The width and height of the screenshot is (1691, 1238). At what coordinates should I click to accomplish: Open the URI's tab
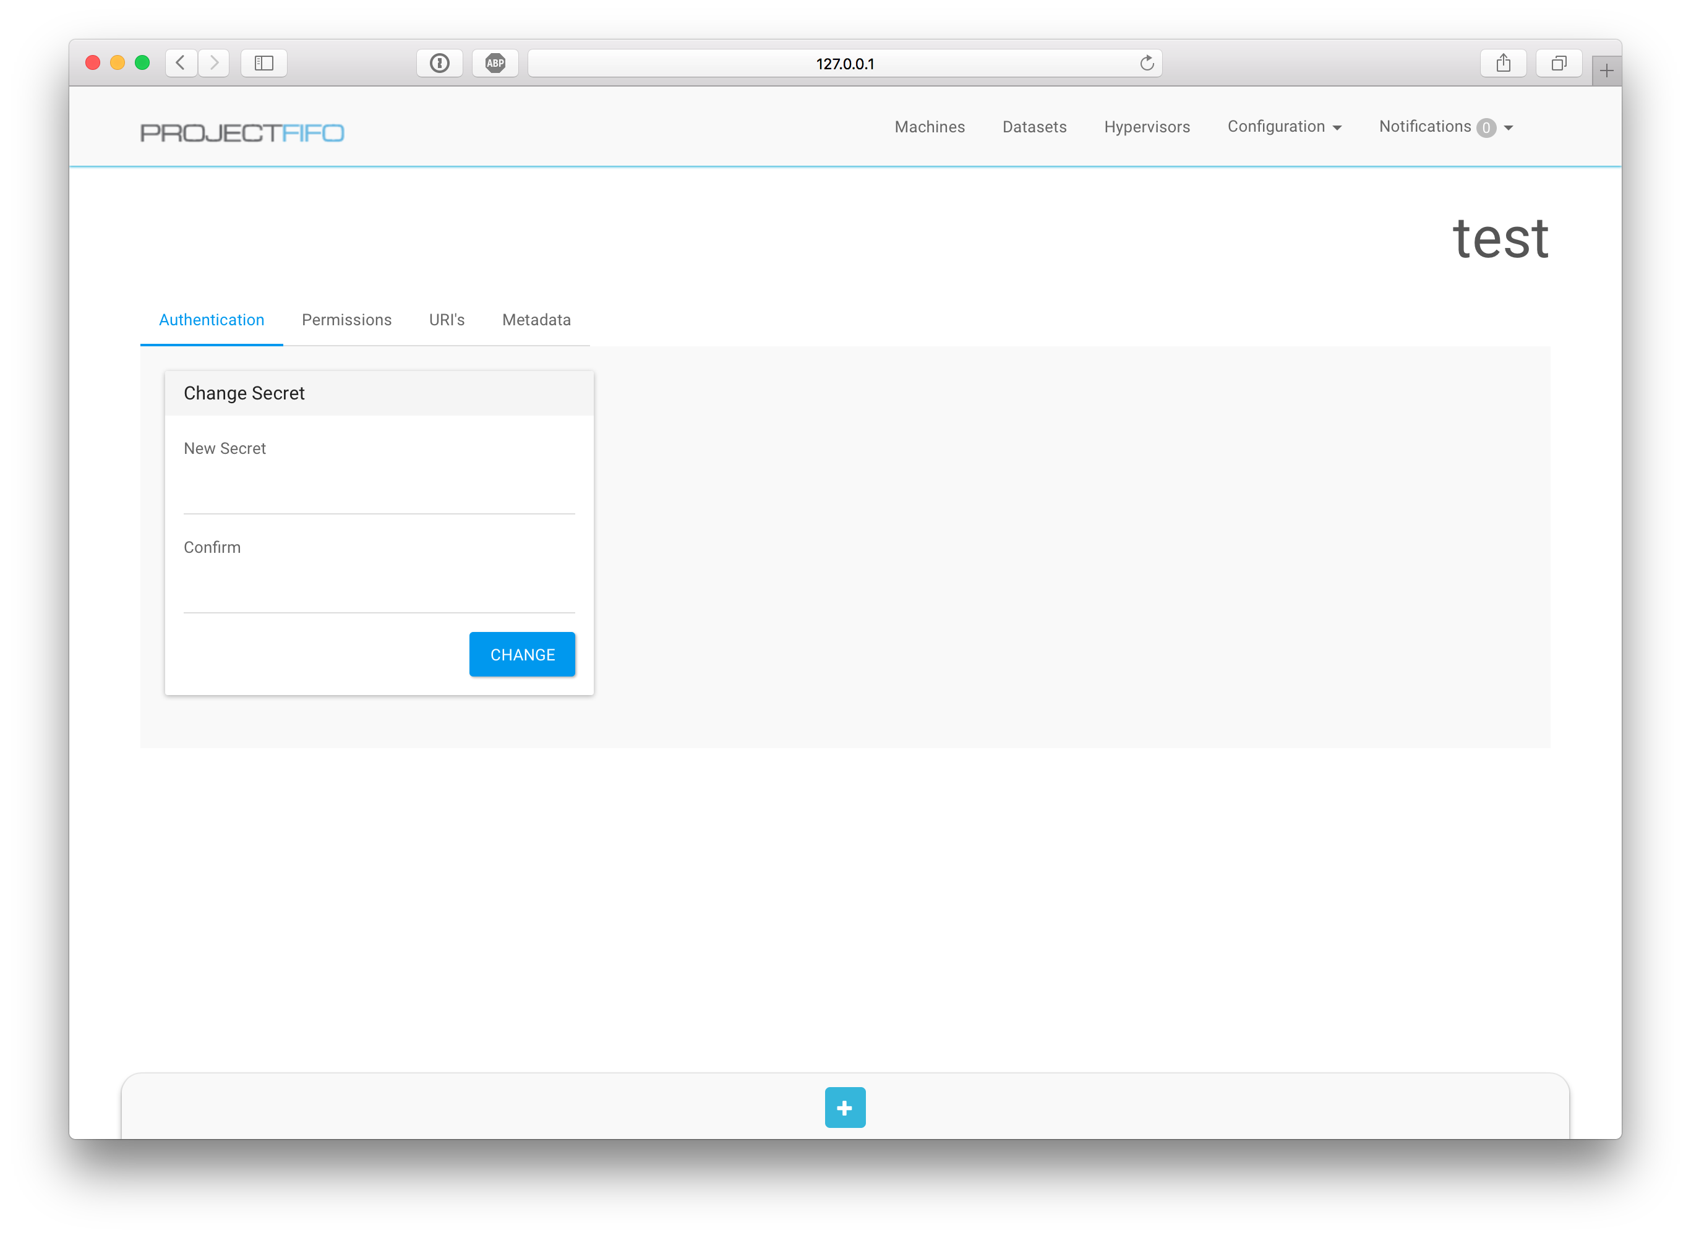coord(447,320)
